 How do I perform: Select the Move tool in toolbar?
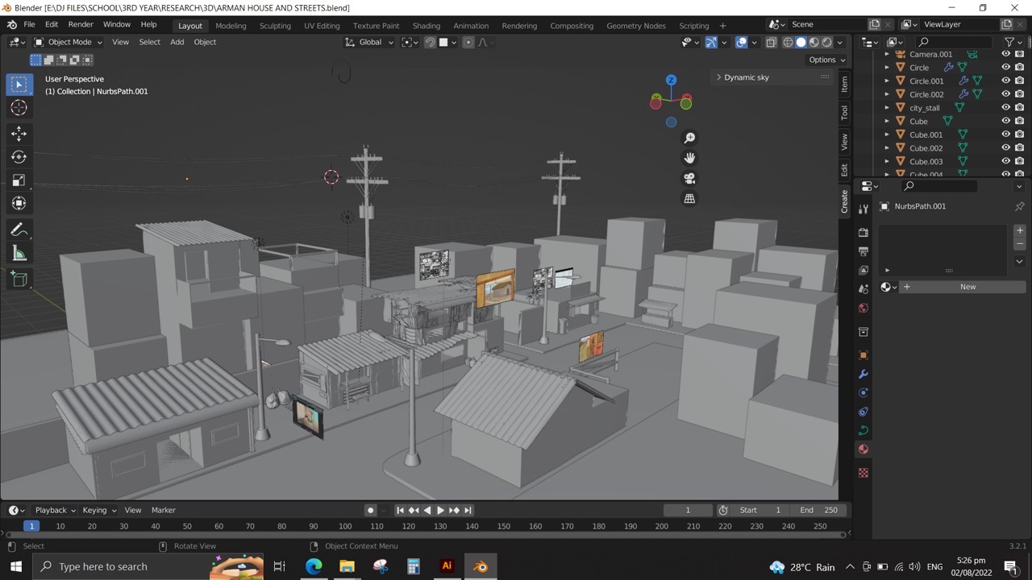click(19, 133)
